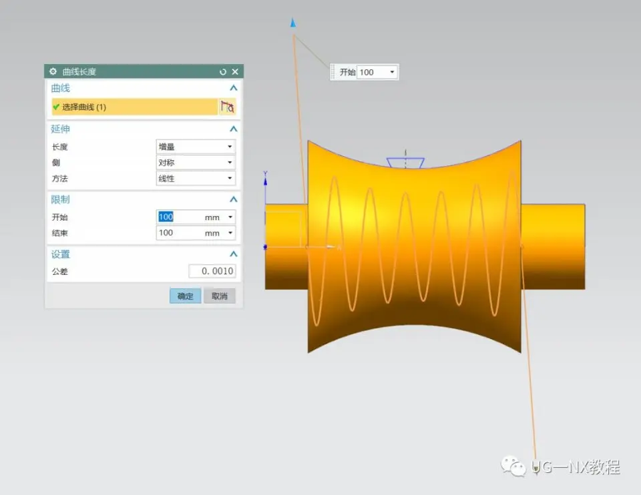Open the 侧 对称 dropdown
The image size is (641, 495).
(196, 163)
